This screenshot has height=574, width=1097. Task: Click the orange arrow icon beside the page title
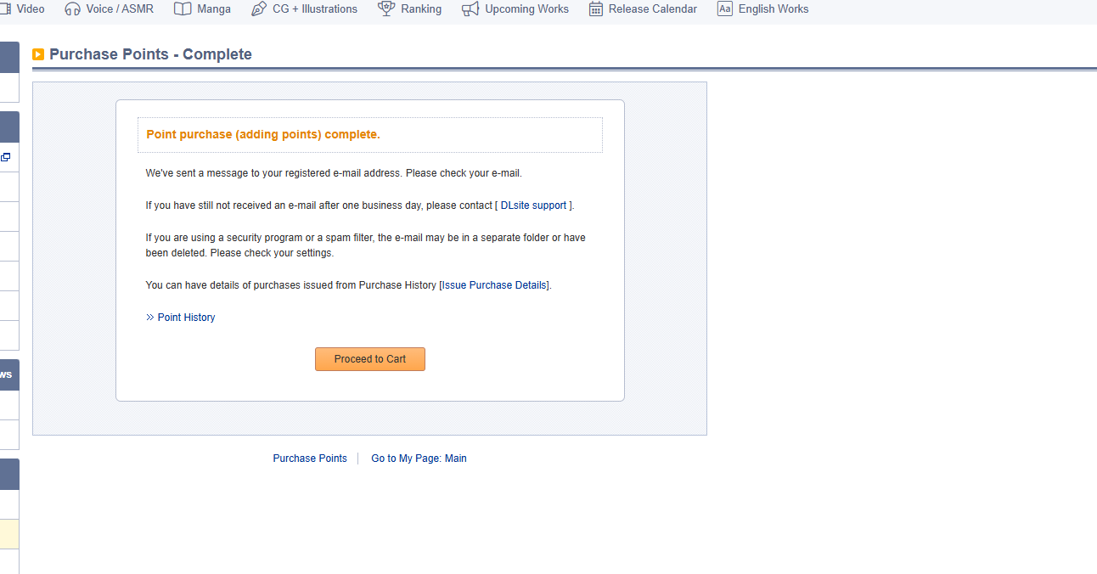(38, 55)
